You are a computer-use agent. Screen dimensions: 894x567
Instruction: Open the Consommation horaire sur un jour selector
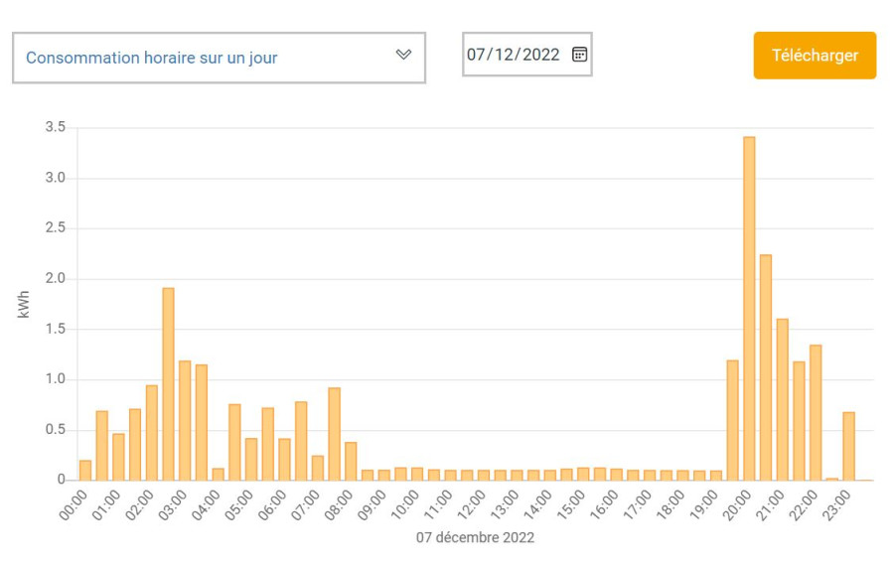coord(199,58)
